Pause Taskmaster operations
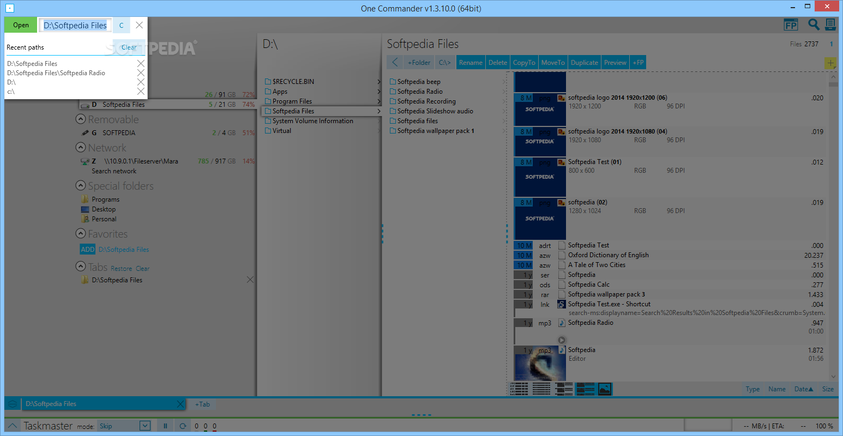The height and width of the screenshot is (436, 843). (165, 426)
